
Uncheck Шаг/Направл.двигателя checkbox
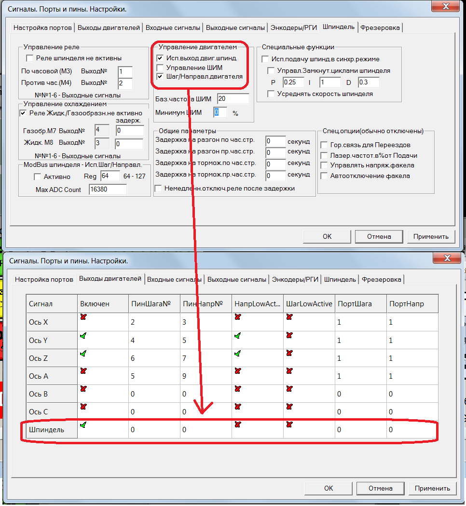[160, 77]
